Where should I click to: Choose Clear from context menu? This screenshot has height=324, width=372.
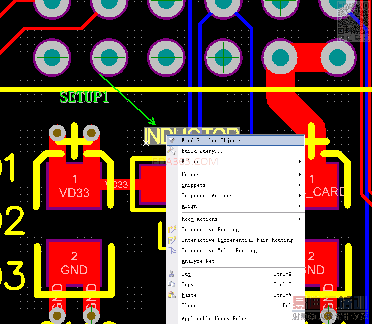coord(236,306)
